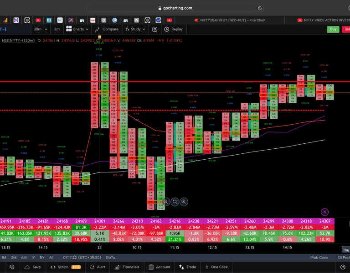350x273 pixels.
Task: Switch to the NIFTY PRICE ACTION YouTube tab
Action: point(324,20)
